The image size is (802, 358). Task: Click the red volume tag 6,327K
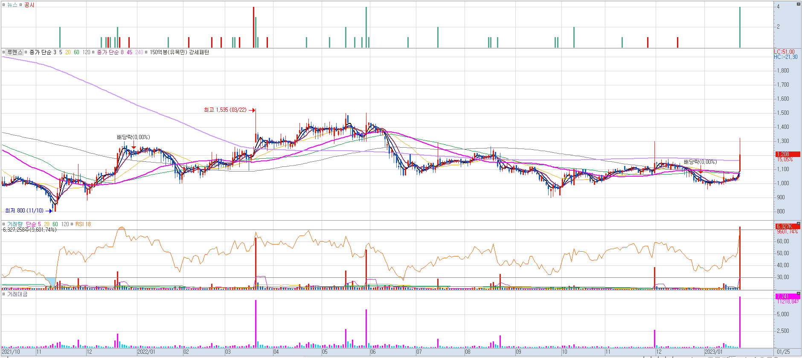coord(787,226)
